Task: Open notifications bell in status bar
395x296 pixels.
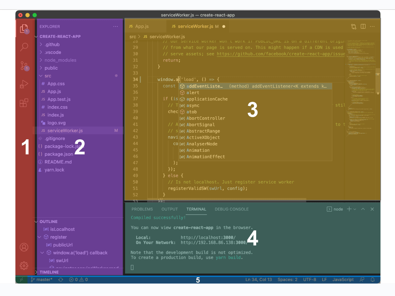Action: (372, 280)
